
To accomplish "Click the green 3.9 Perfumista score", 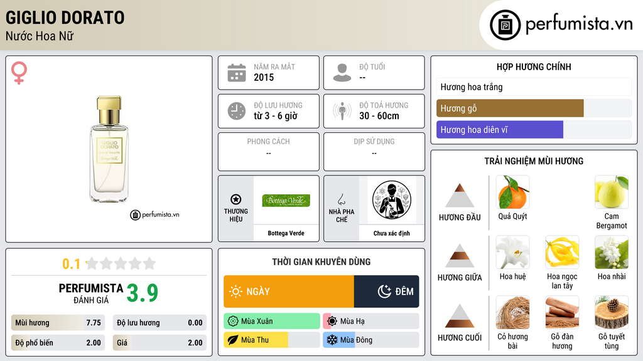I will [x=143, y=293].
